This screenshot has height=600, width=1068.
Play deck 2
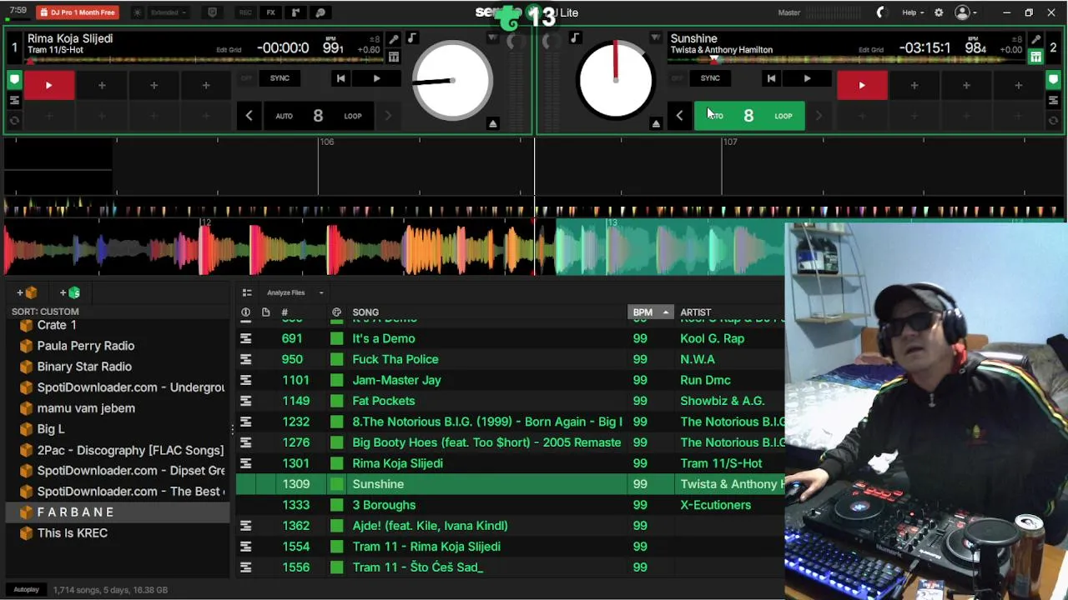(x=807, y=78)
